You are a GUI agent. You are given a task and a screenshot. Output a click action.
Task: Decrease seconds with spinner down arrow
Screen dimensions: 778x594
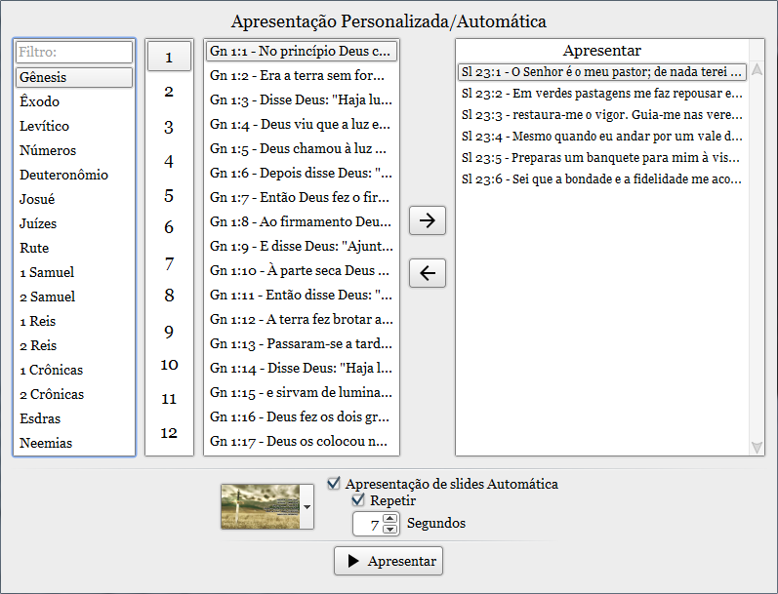click(390, 529)
